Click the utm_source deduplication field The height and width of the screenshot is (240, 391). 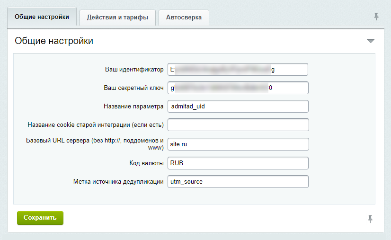tap(238, 182)
